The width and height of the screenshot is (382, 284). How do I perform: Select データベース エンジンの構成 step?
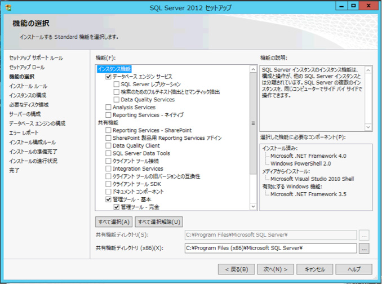pyautogui.click(x=37, y=123)
